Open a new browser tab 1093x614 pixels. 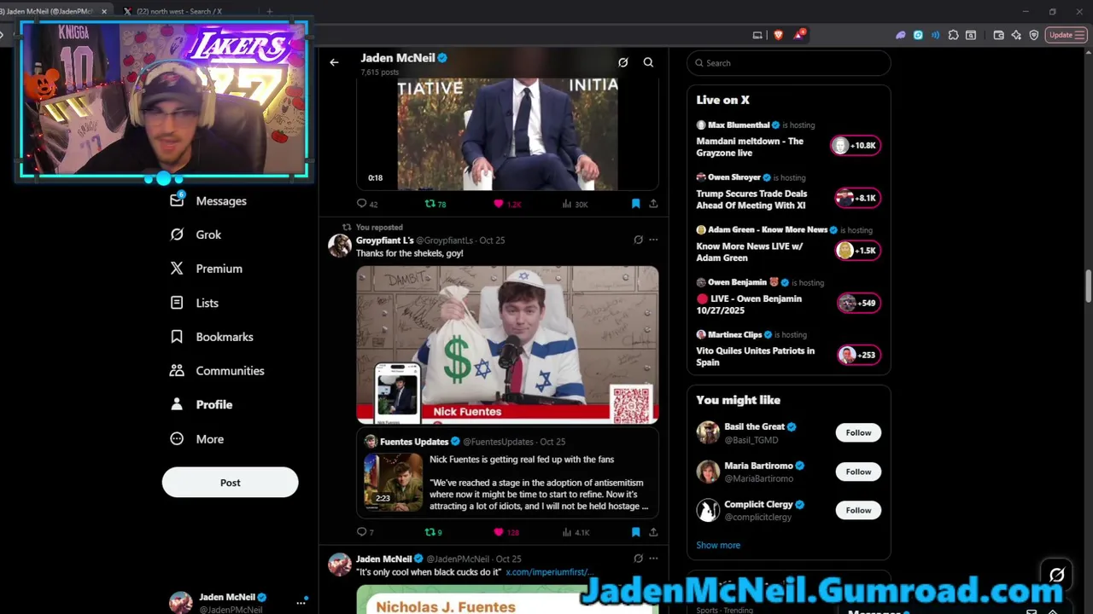[270, 11]
